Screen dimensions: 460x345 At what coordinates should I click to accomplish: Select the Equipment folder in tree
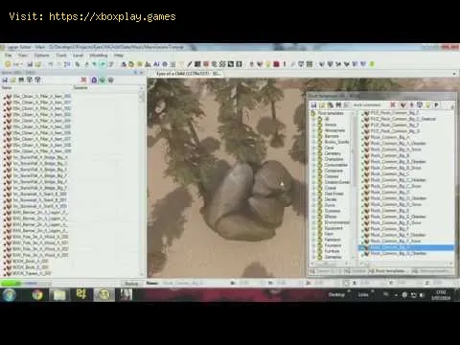click(x=333, y=228)
